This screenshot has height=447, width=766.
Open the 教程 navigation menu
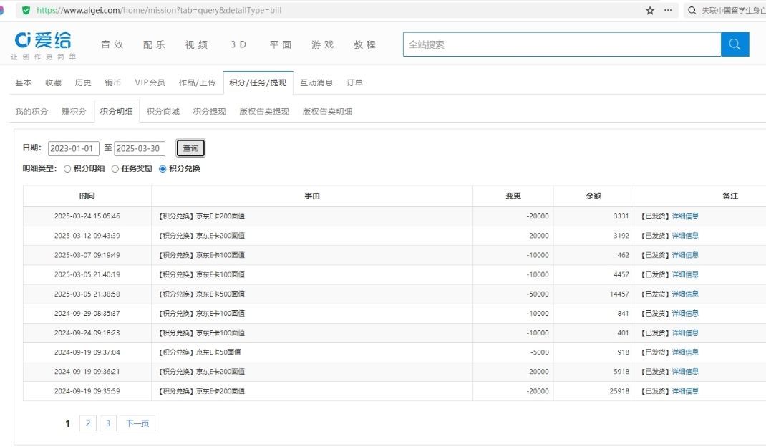click(365, 44)
